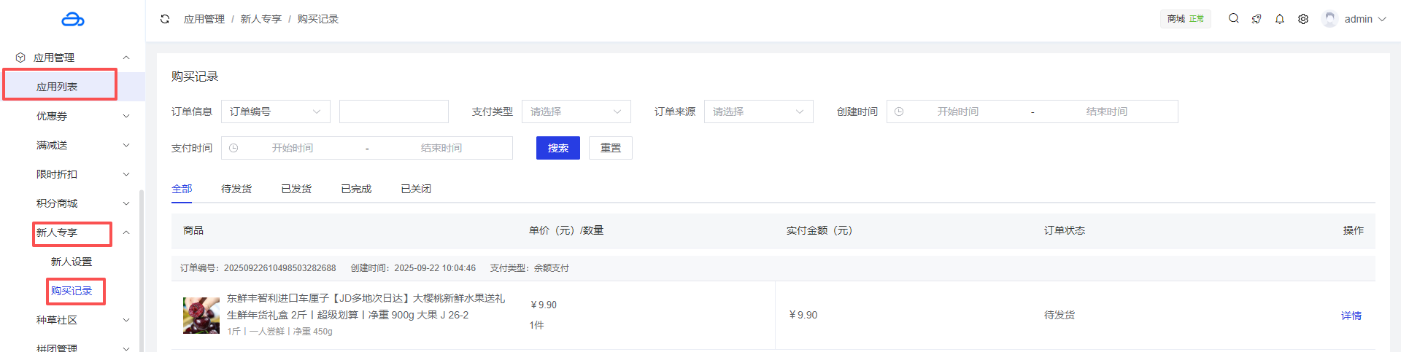The width and height of the screenshot is (1401, 352).
Task: Open the 订单编号 dropdown
Action: (275, 112)
